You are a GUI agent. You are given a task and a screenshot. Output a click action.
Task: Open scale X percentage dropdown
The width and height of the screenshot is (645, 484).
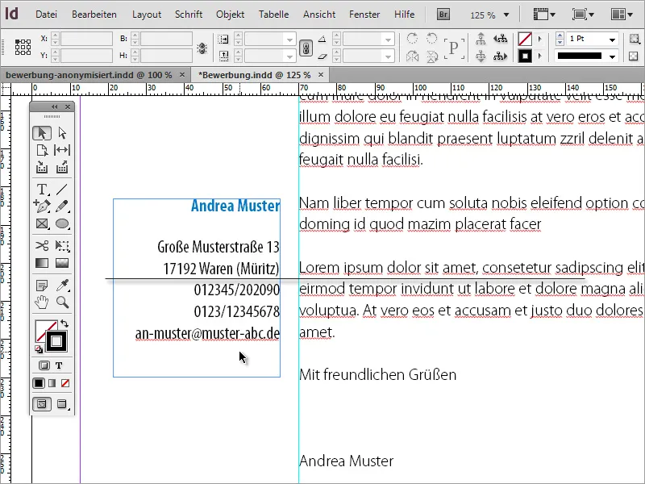click(x=289, y=40)
